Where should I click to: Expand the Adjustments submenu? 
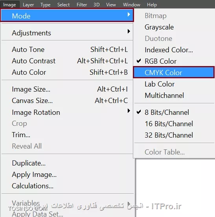click(x=67, y=33)
